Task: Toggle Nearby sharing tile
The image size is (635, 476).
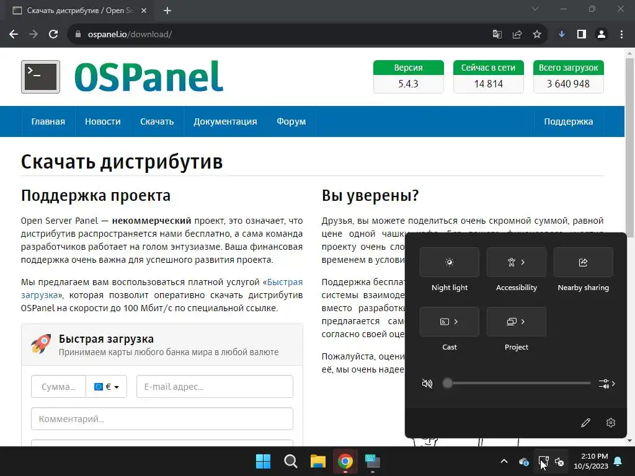Action: (583, 262)
